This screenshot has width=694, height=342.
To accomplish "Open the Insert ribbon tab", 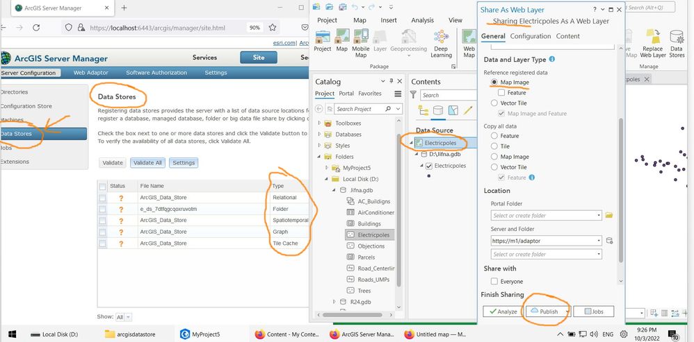I will 389,20.
